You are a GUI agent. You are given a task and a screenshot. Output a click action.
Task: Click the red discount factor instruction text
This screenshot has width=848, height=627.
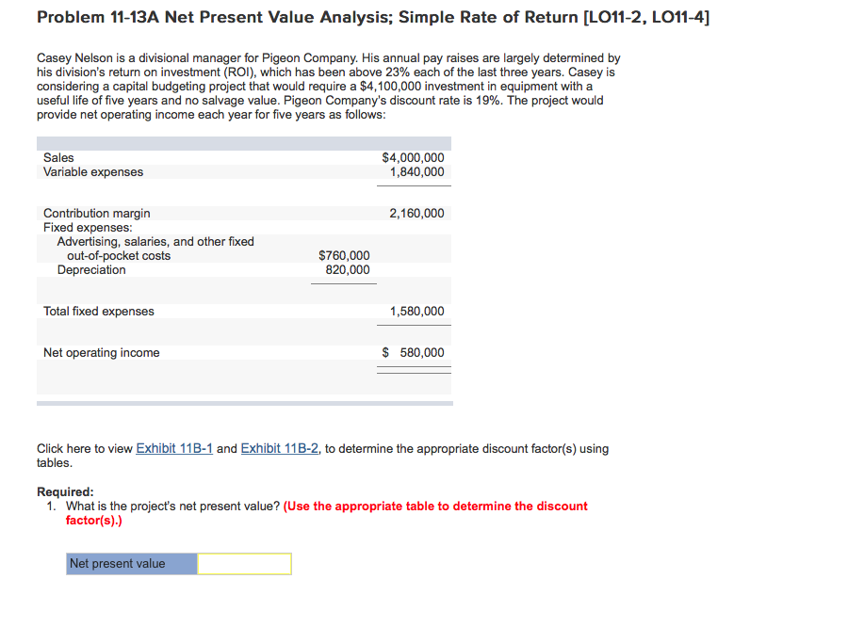click(x=434, y=506)
